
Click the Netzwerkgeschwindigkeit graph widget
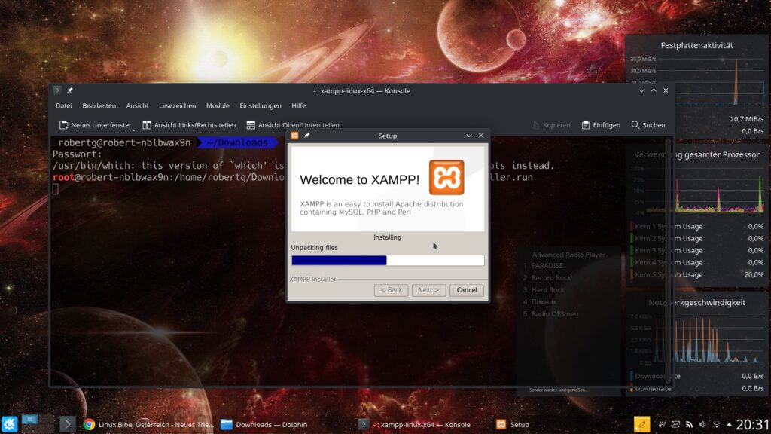(696, 339)
